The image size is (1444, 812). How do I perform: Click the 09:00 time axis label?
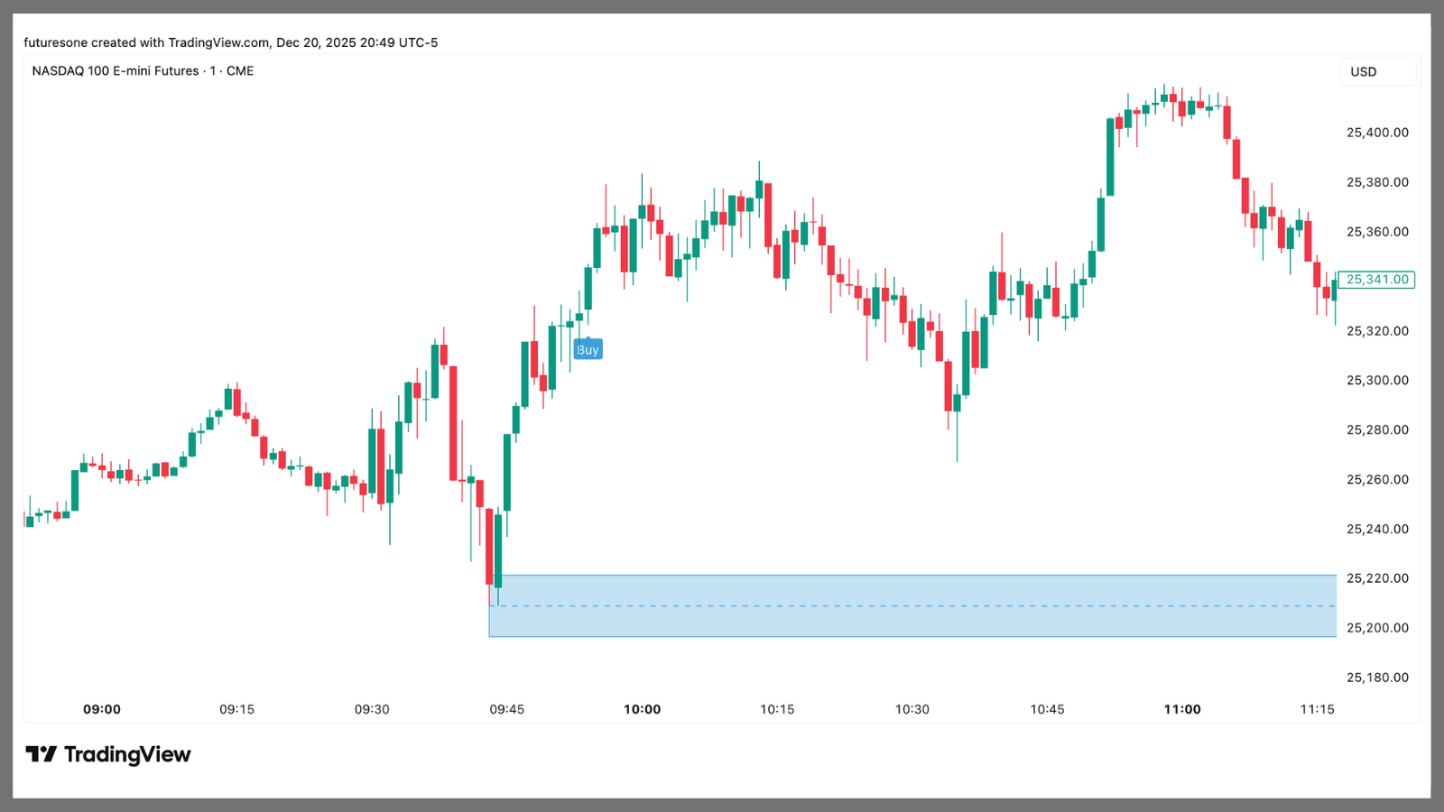pyautogui.click(x=102, y=709)
